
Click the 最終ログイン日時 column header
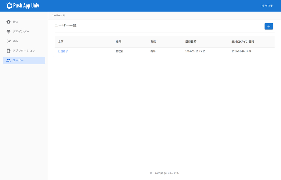coord(243,42)
